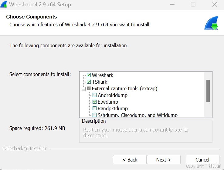
Task: Close the Wireshark Setup window
Action: tap(215, 5)
